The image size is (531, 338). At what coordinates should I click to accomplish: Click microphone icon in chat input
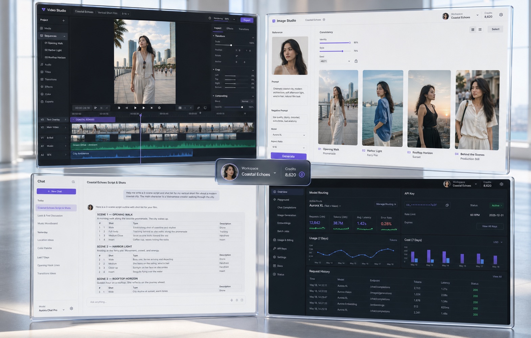click(232, 300)
